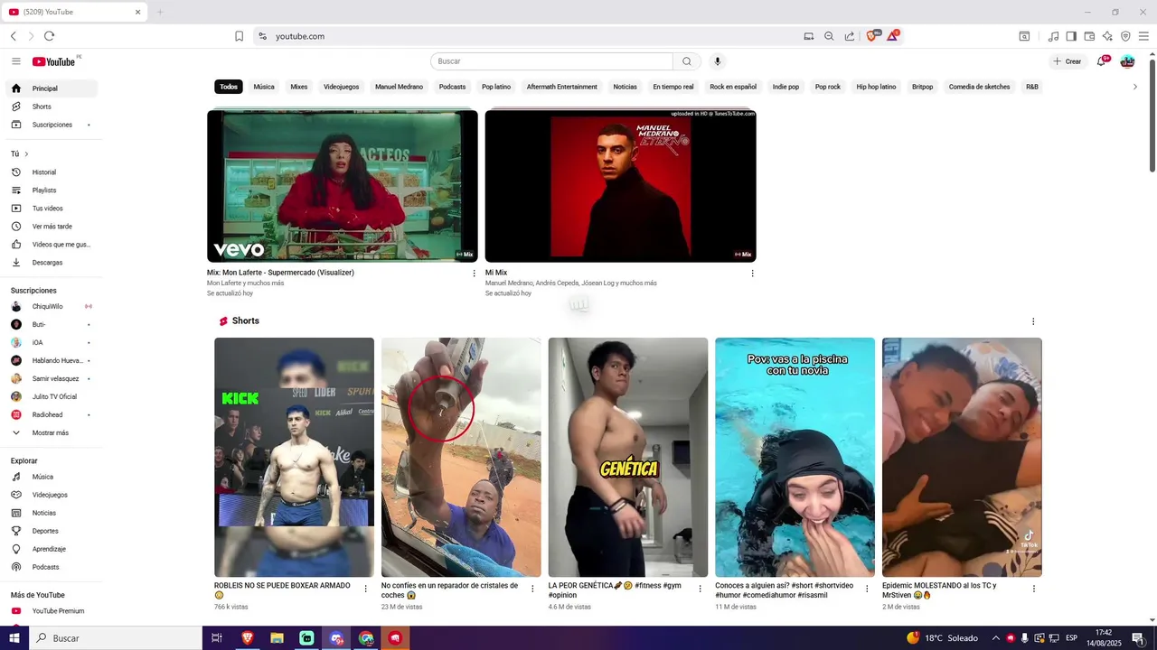Play the ROBLEIS boxing short
Screen dimensions: 1157x650
[294, 457]
